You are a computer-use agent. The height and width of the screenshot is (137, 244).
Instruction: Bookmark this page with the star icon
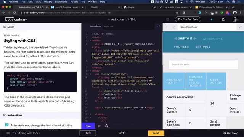point(177,13)
